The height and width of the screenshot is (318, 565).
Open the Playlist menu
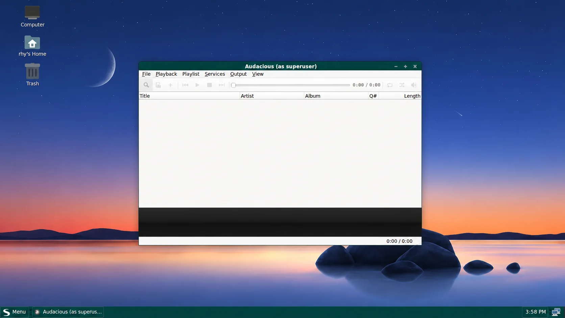(x=191, y=74)
